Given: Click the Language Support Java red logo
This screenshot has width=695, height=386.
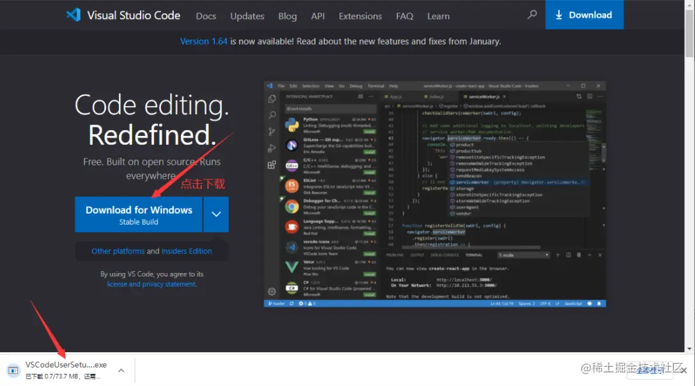Looking at the screenshot, I should [x=292, y=226].
